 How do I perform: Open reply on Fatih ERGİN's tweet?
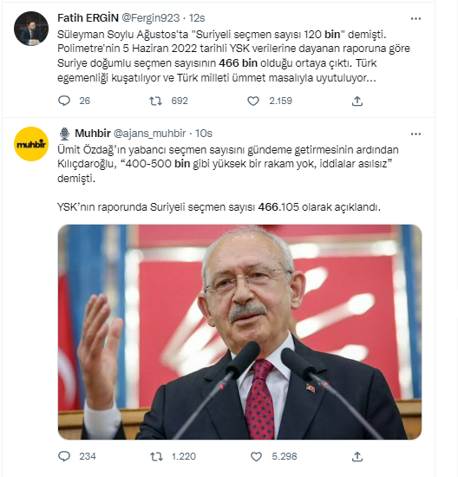click(x=64, y=101)
